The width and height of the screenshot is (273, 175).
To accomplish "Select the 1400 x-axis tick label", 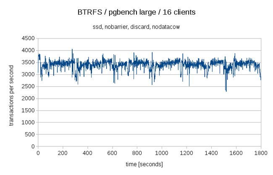I will 211,153.
